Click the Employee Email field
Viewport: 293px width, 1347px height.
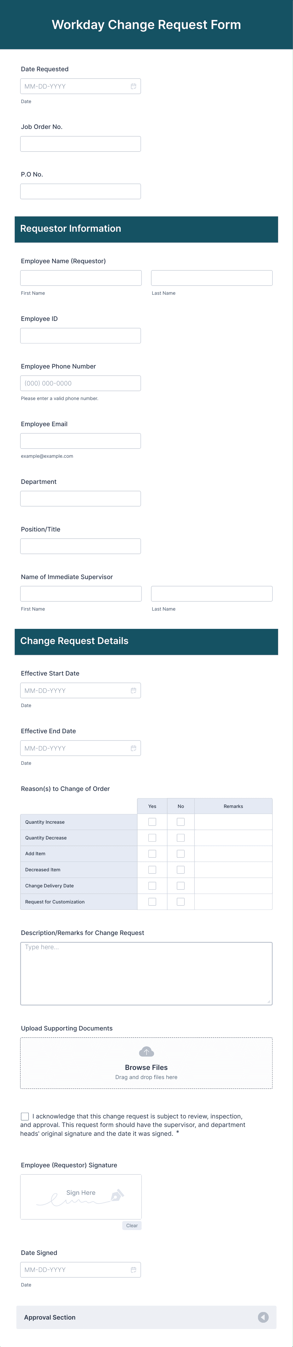click(80, 440)
